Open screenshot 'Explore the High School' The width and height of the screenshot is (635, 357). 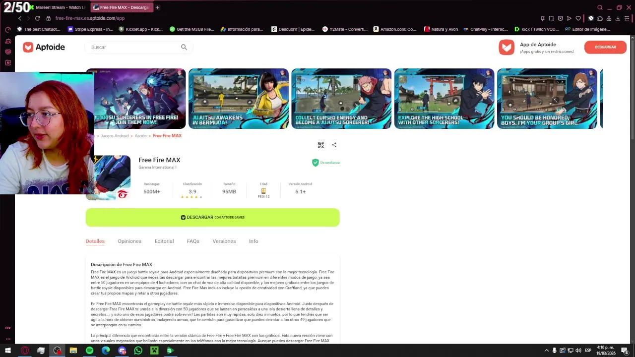pos(444,99)
